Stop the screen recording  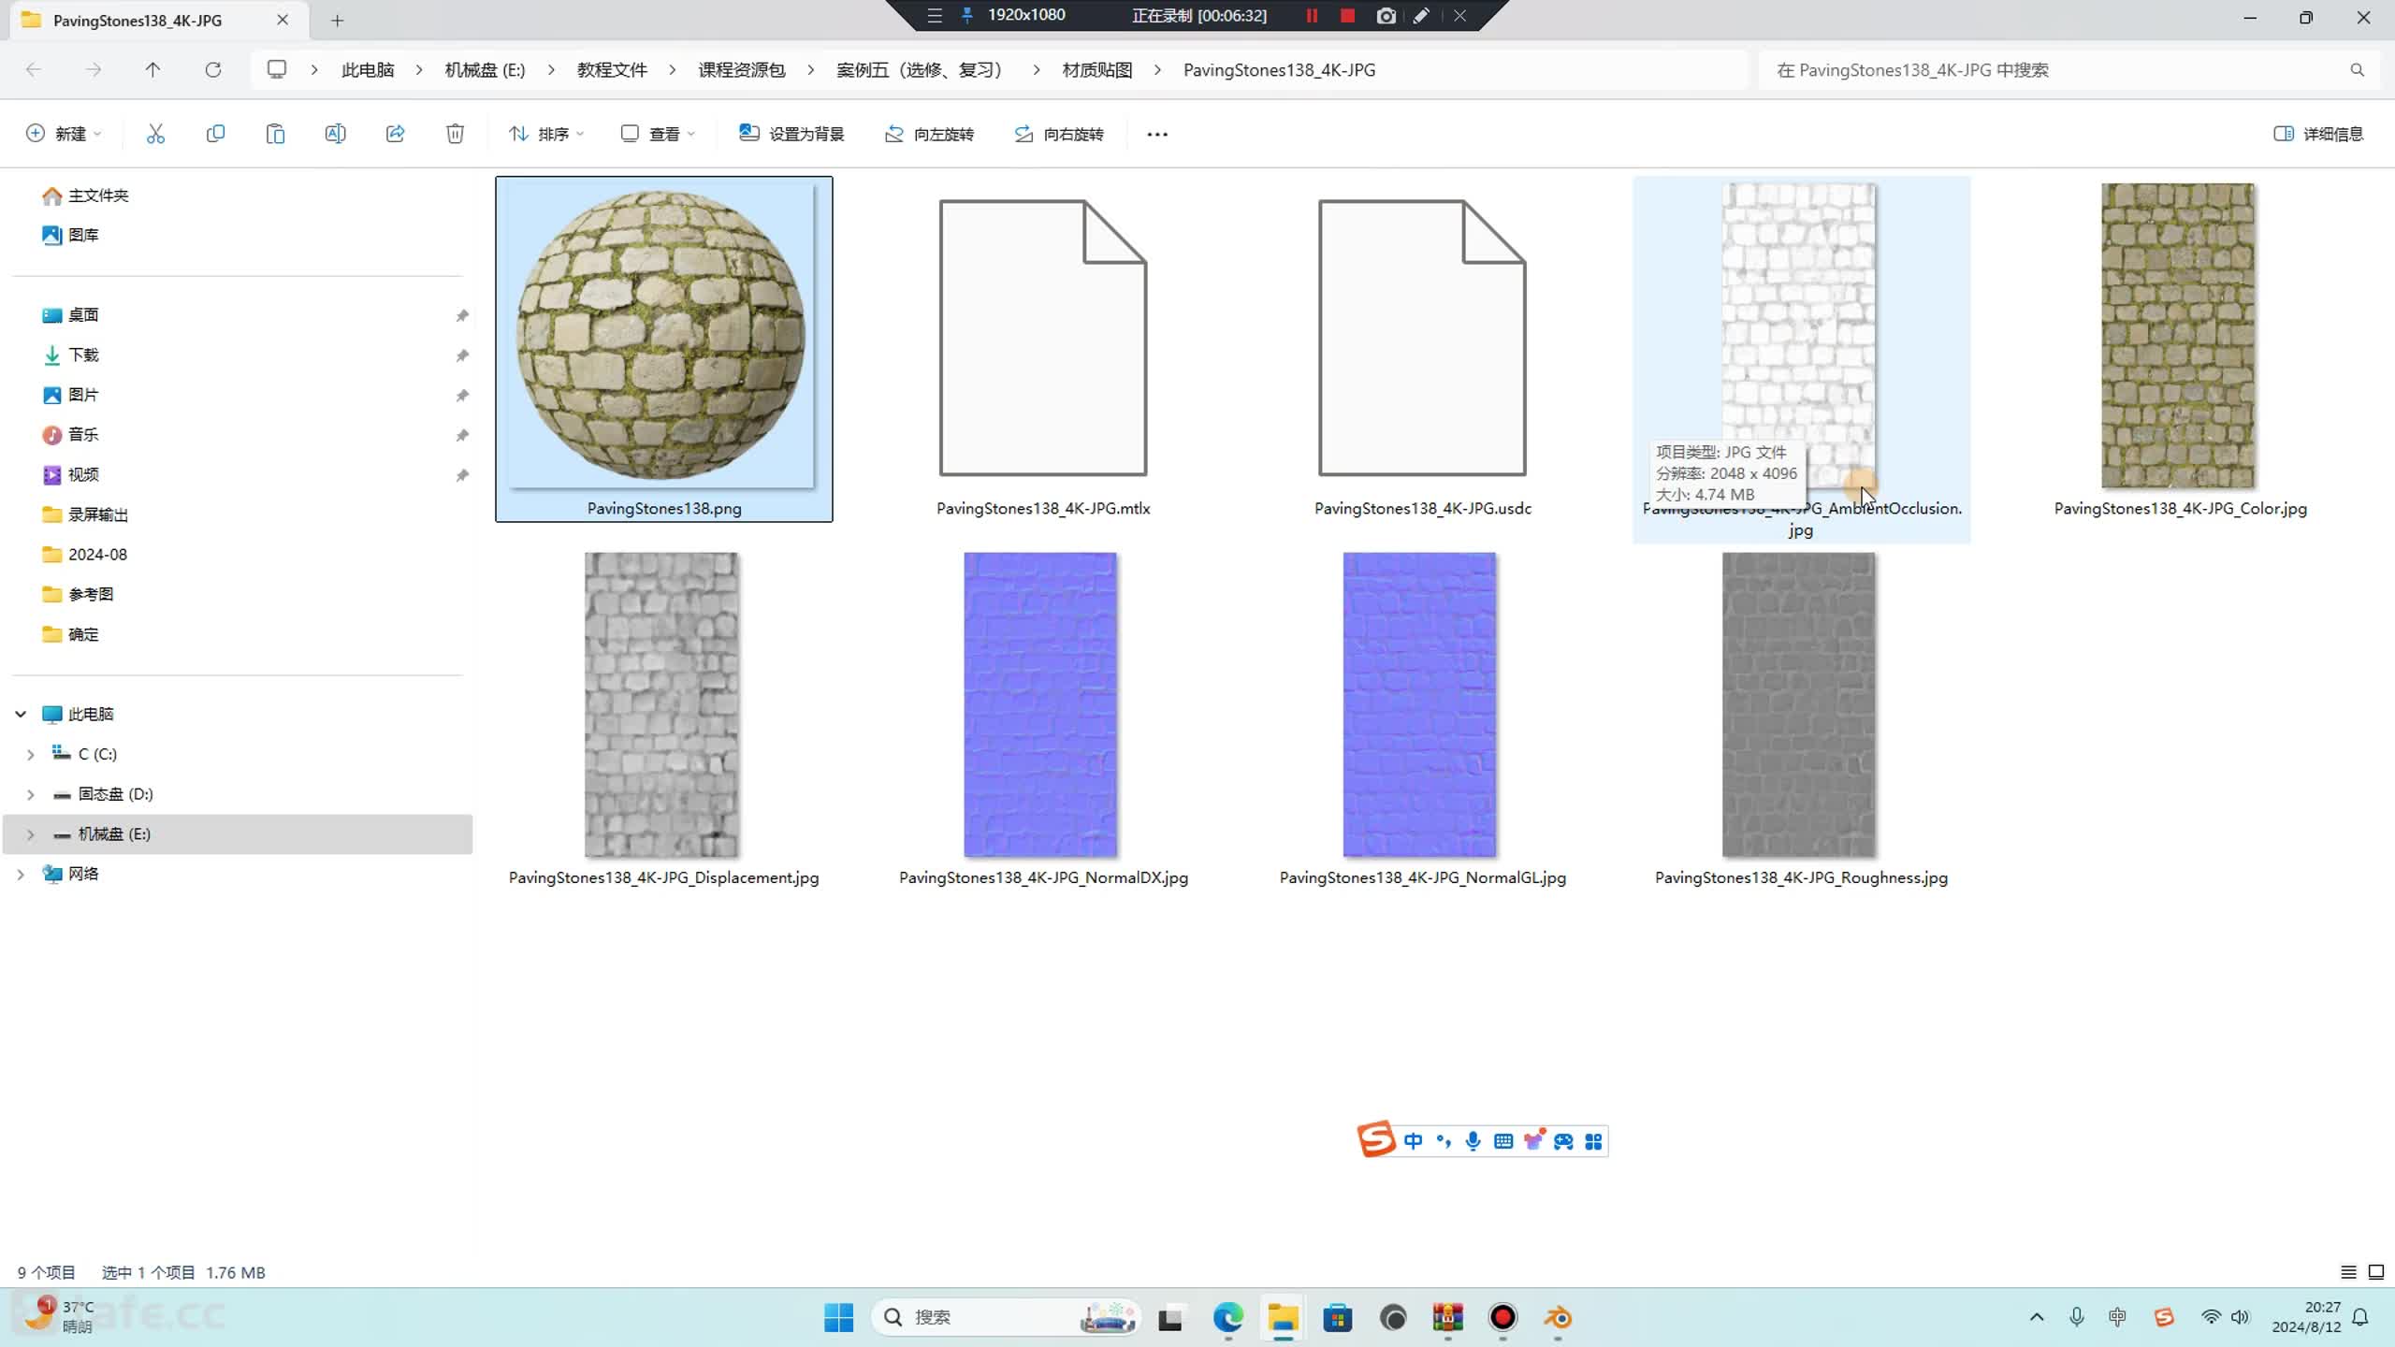click(1347, 16)
